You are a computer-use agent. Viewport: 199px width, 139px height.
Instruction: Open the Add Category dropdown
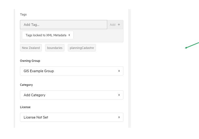coord(72,95)
